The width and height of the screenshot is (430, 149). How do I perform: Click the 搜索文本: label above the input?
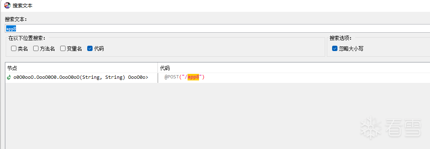18,20
